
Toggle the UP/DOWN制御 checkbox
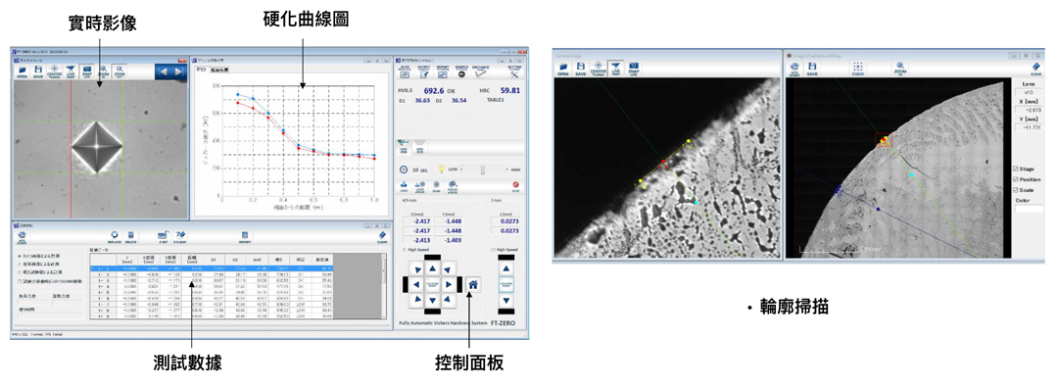point(20,281)
